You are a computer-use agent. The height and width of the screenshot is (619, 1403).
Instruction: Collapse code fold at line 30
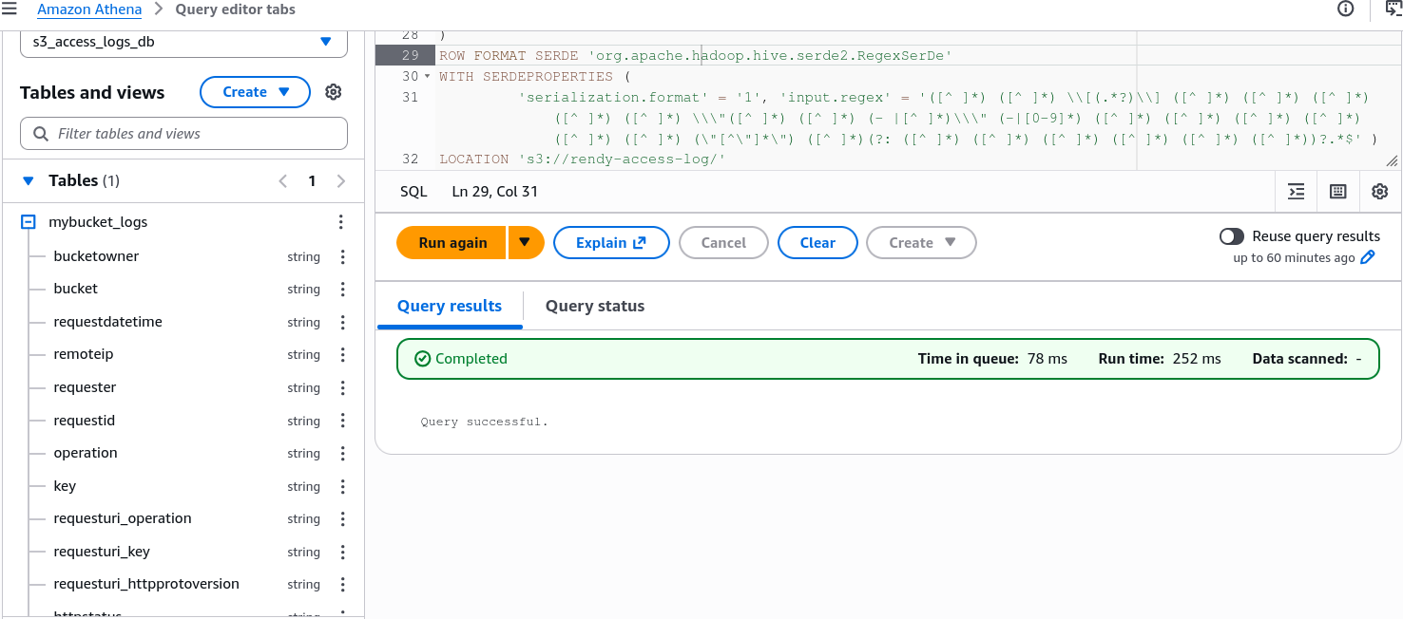pos(427,77)
